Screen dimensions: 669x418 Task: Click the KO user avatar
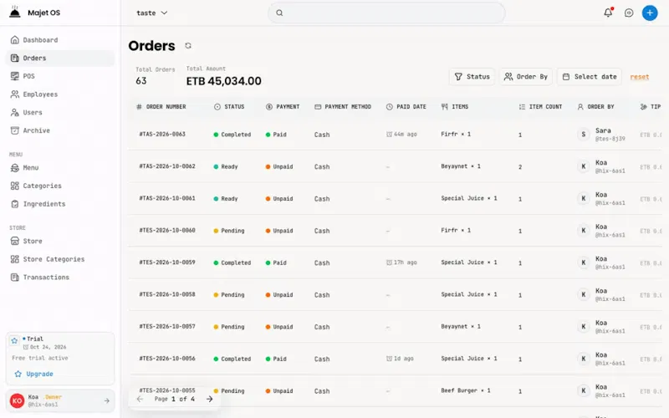[x=17, y=400]
